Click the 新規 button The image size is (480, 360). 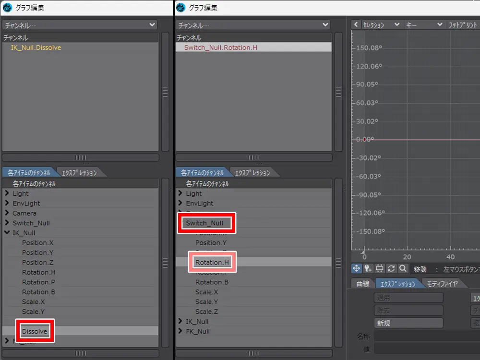tap(408, 323)
